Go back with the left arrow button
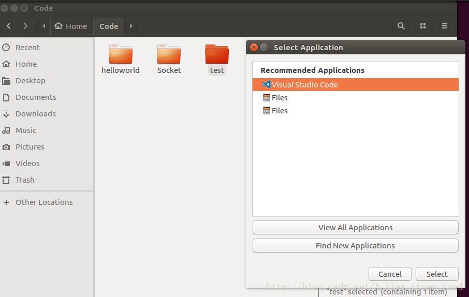This screenshot has width=469, height=297. click(x=9, y=26)
